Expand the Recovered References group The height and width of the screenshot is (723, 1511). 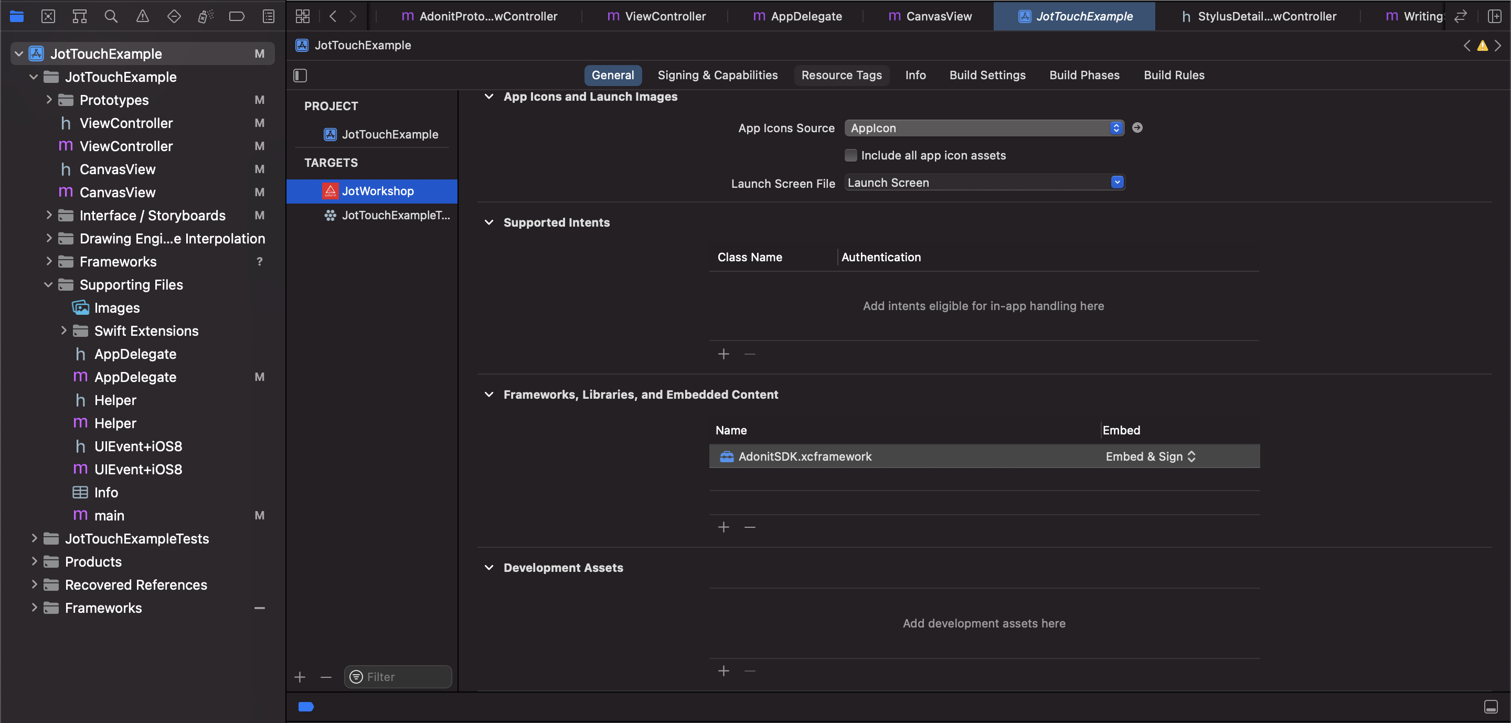(34, 584)
